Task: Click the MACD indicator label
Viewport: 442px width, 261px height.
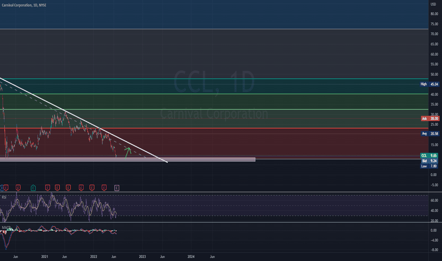Action: coord(6,227)
